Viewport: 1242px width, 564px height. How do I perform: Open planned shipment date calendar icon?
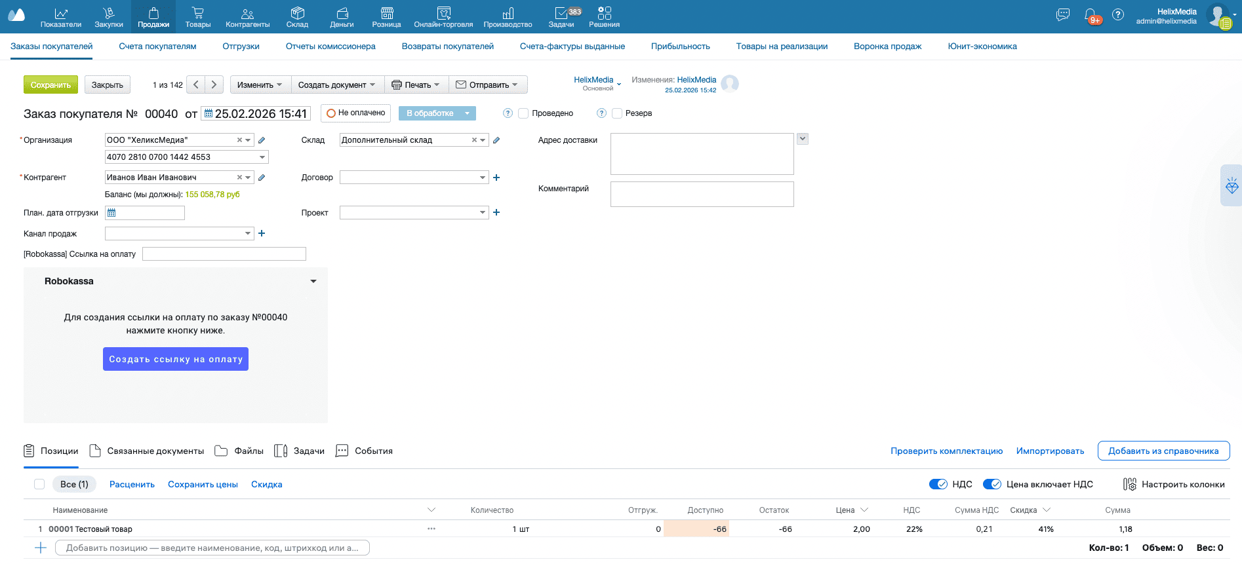[x=111, y=213]
